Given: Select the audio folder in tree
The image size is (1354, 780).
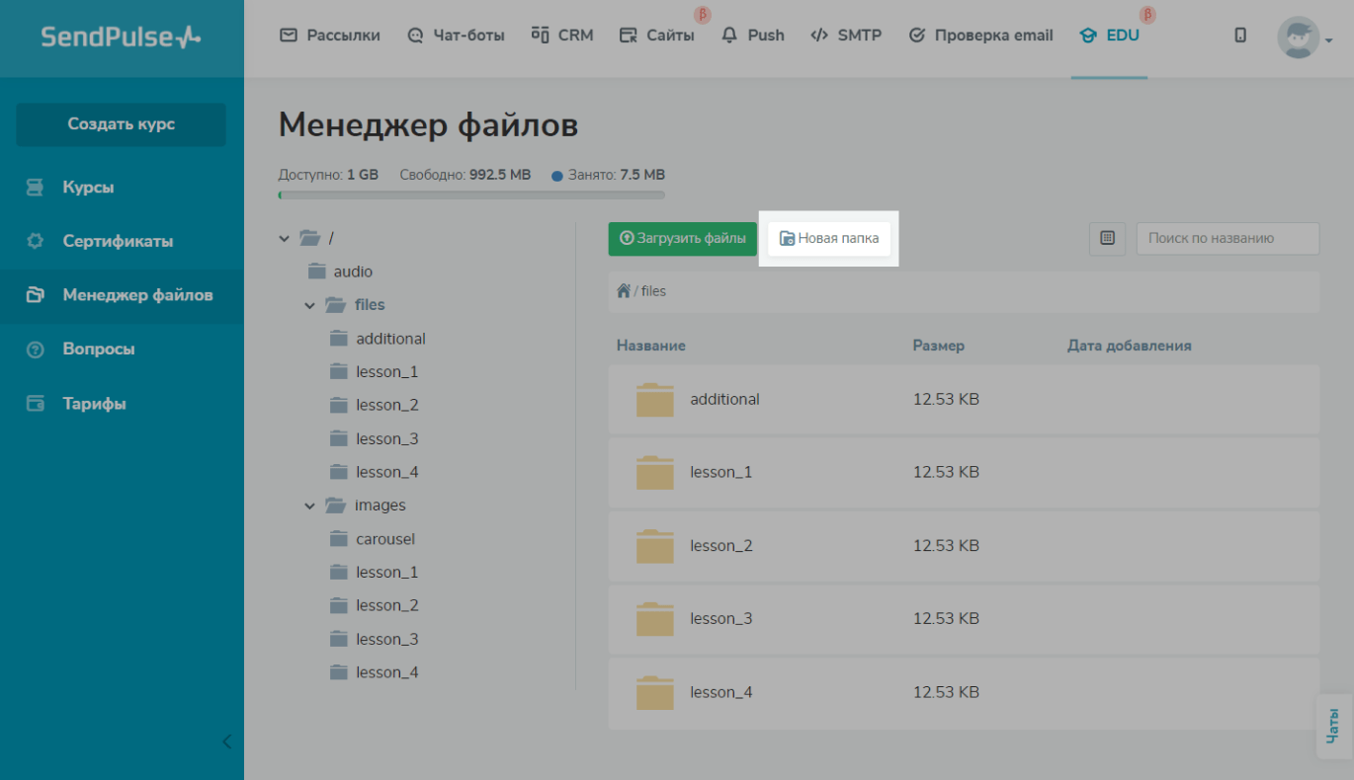Looking at the screenshot, I should (352, 272).
